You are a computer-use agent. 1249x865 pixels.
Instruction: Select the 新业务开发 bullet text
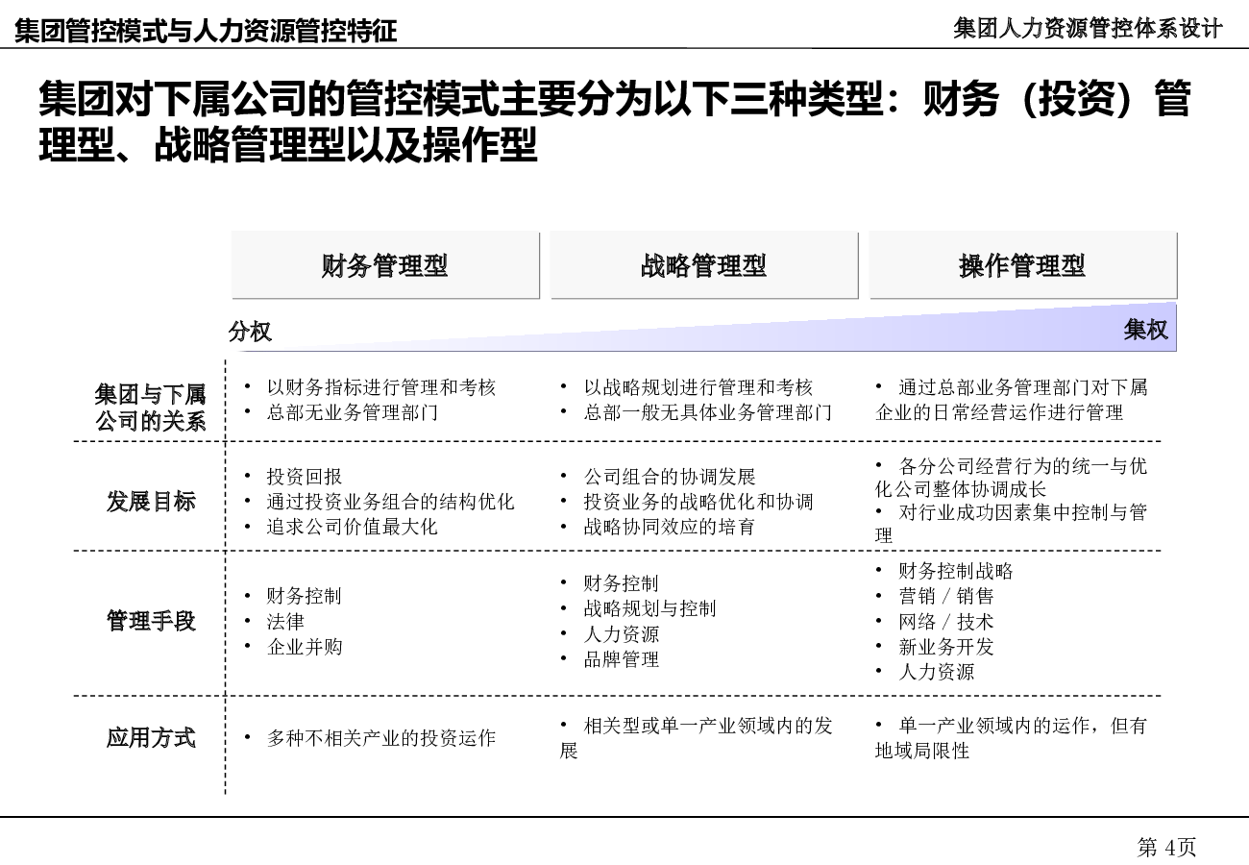point(945,647)
